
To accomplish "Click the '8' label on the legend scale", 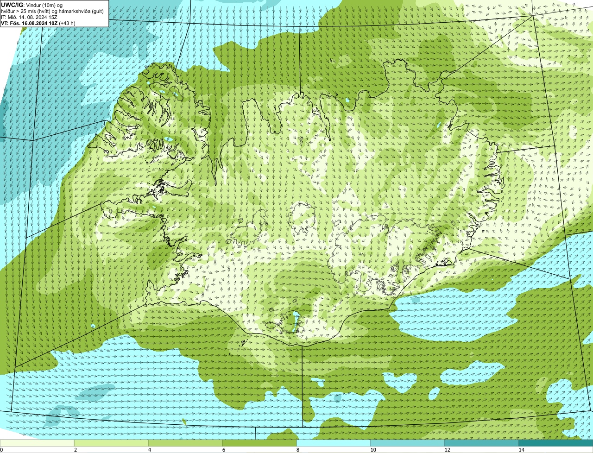I will coord(297,450).
